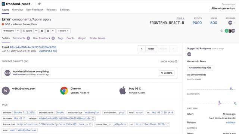Filter by browser tag Chrome 71.0.3578

tap(24, 112)
